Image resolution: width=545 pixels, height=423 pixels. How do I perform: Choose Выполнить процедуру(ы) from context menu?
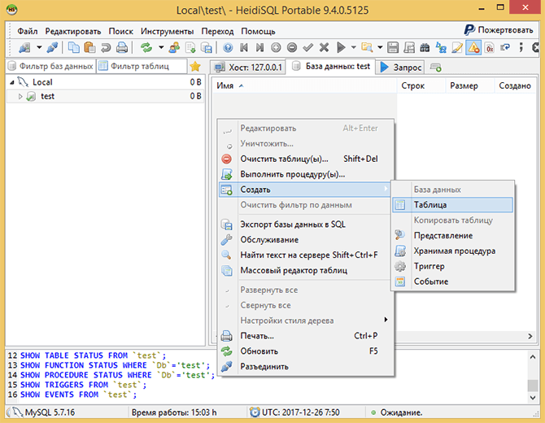[305, 174]
